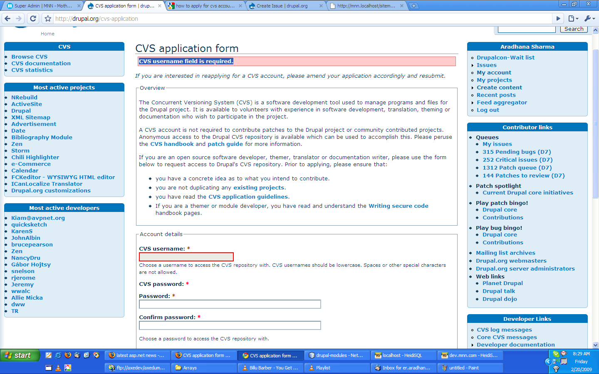Click the wireless network tray icon
The image size is (599, 374).
pyautogui.click(x=556, y=369)
